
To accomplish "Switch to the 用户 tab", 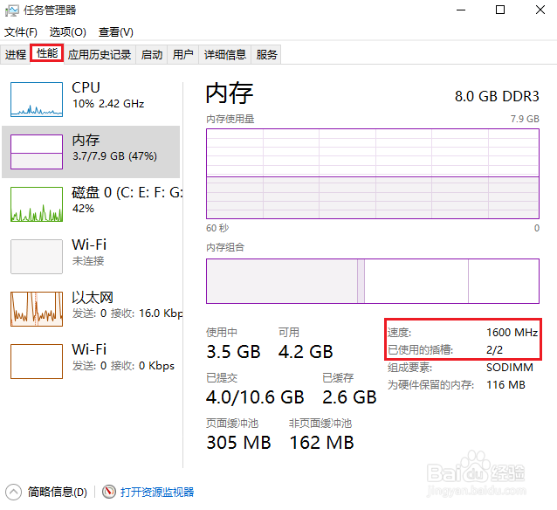I will pyautogui.click(x=183, y=54).
